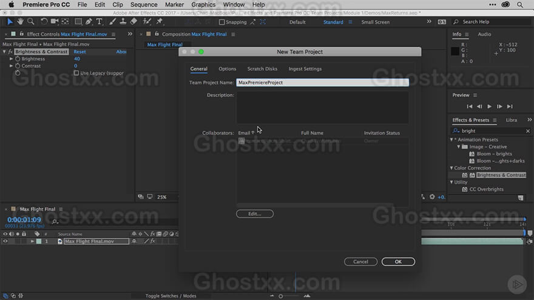534x300 pixels.
Task: Select the Rotation tool
Action: (44, 21)
